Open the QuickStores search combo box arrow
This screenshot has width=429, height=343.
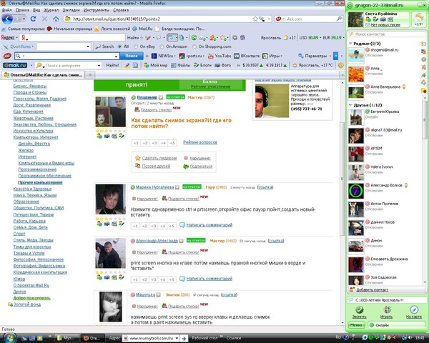[88, 46]
